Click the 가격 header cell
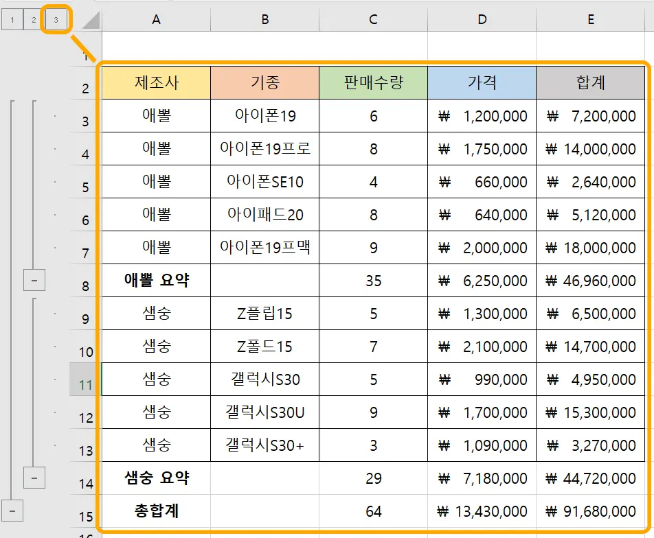Screen dimensions: 654x538 point(482,82)
